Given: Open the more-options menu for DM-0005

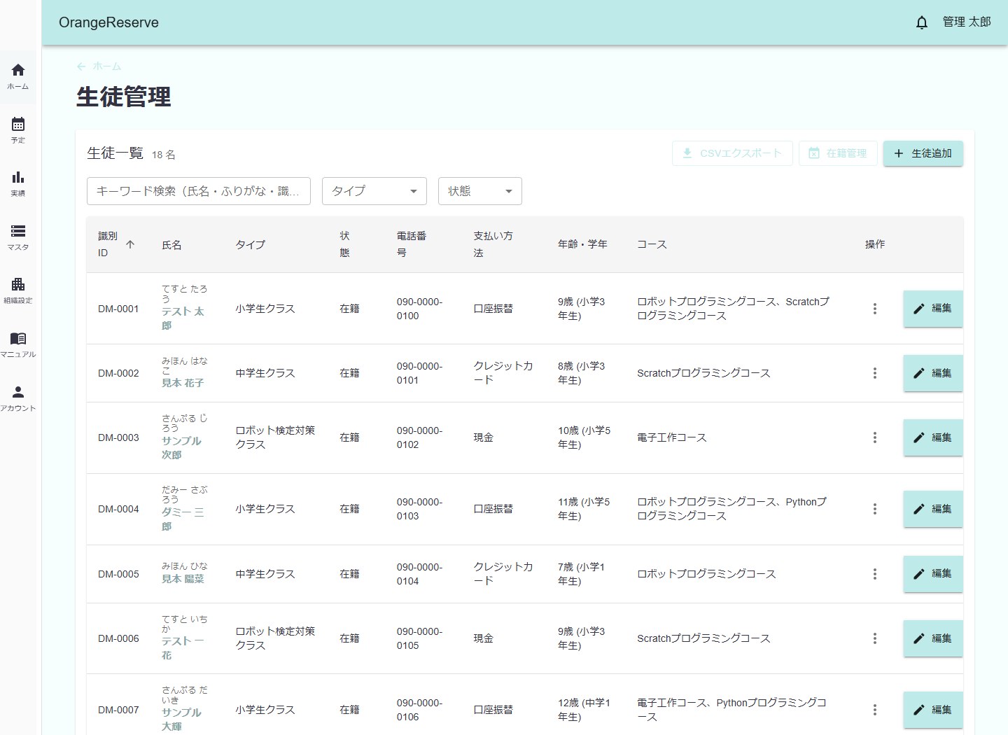Looking at the screenshot, I should tap(874, 574).
